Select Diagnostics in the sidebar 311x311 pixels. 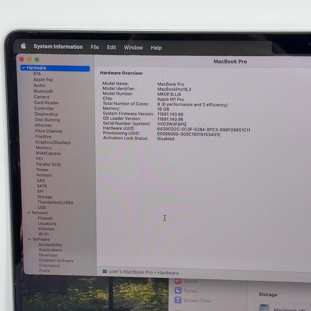(46, 114)
